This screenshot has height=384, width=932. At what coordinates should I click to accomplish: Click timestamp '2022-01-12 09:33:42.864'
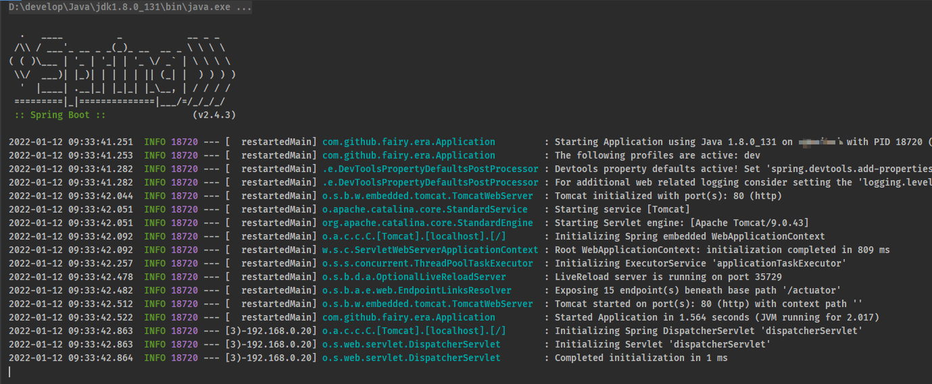point(71,358)
